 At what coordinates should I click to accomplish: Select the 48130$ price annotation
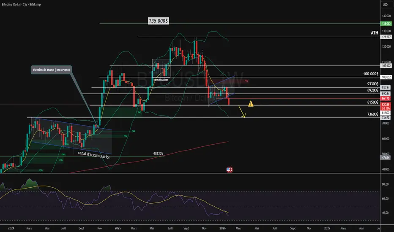158,154
